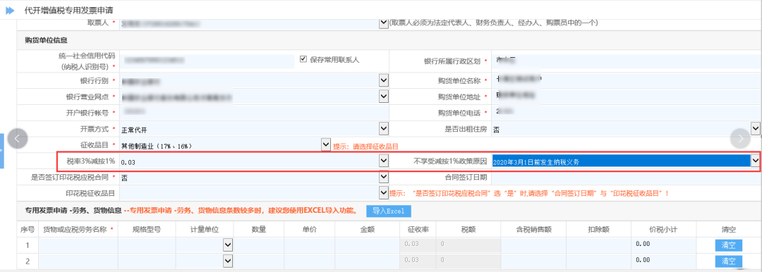The image size is (762, 272).
Task: Open the 税率3%减按1% dropdown
Action: point(384,161)
